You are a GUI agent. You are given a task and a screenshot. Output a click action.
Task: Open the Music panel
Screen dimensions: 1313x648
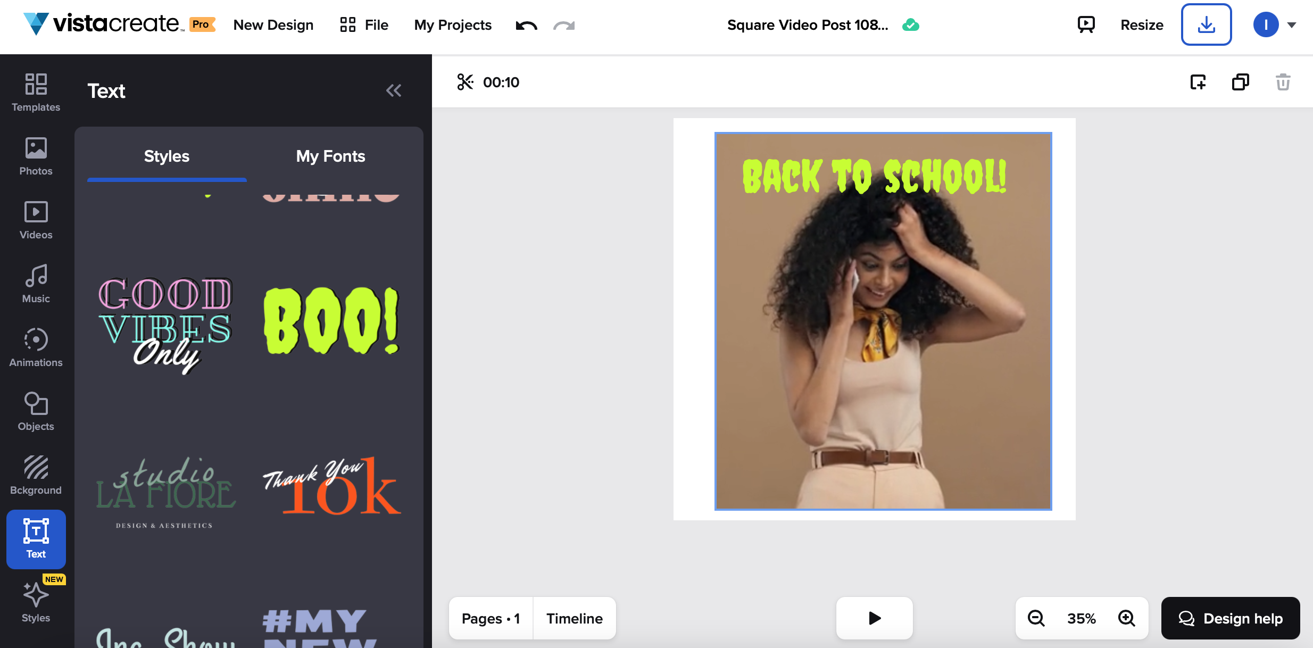point(36,284)
